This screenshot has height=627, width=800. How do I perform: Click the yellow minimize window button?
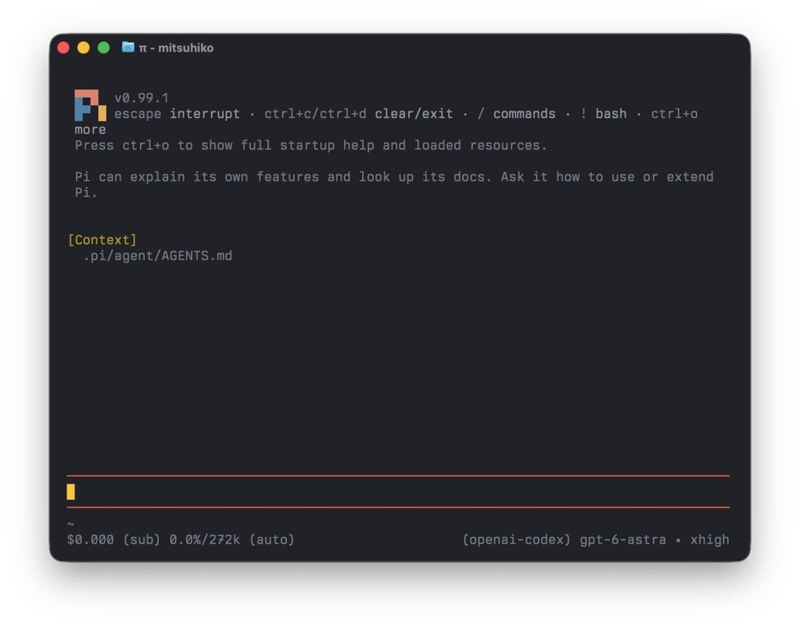coord(84,48)
